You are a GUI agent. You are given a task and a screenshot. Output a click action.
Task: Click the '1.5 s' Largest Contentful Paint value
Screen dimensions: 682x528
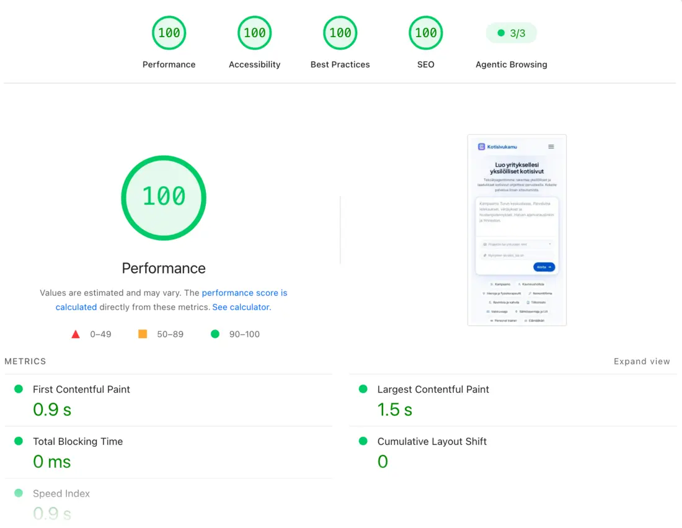394,409
